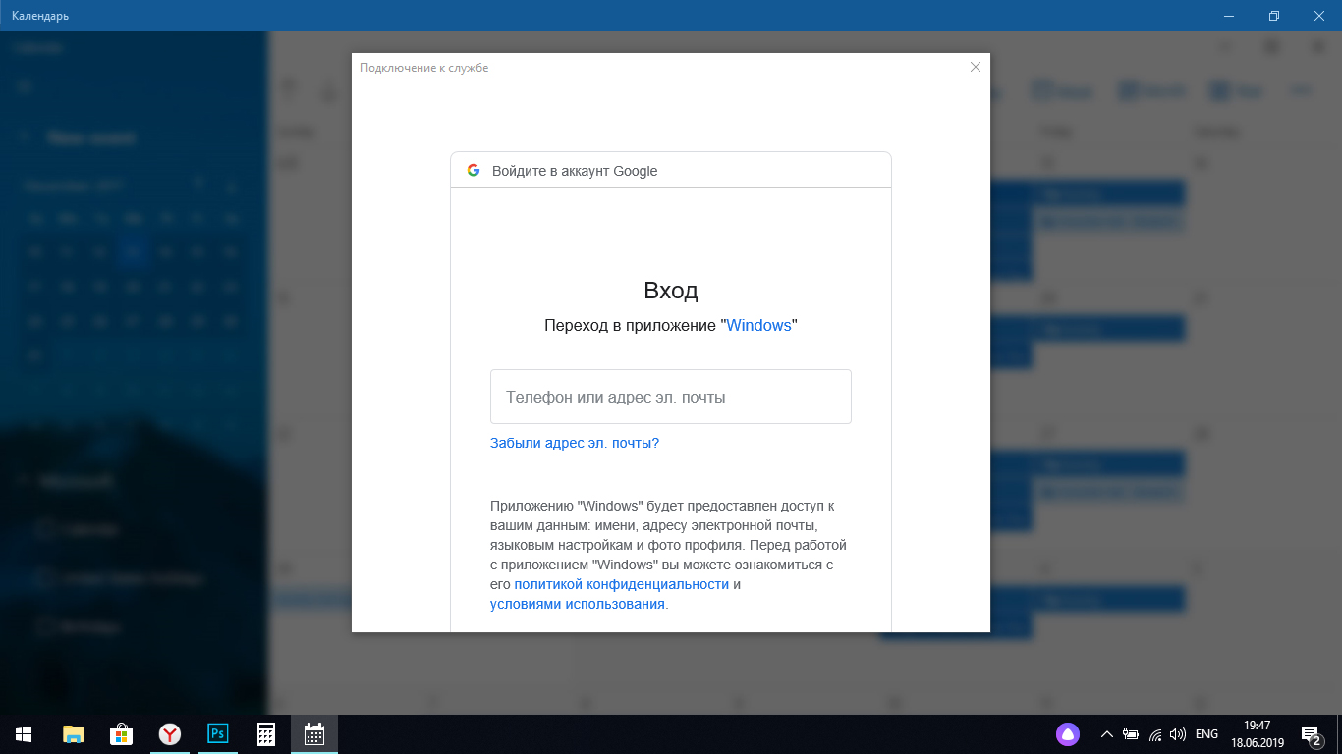Viewport: 1342px width, 754px height.
Task: Click 'Войдите в аккаунт Google' header text
Action: click(575, 171)
